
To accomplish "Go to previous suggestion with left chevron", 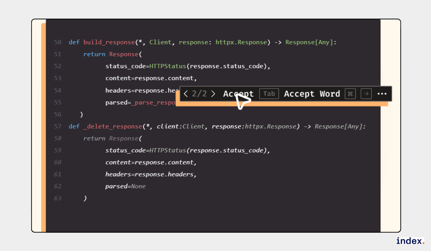I will [186, 94].
